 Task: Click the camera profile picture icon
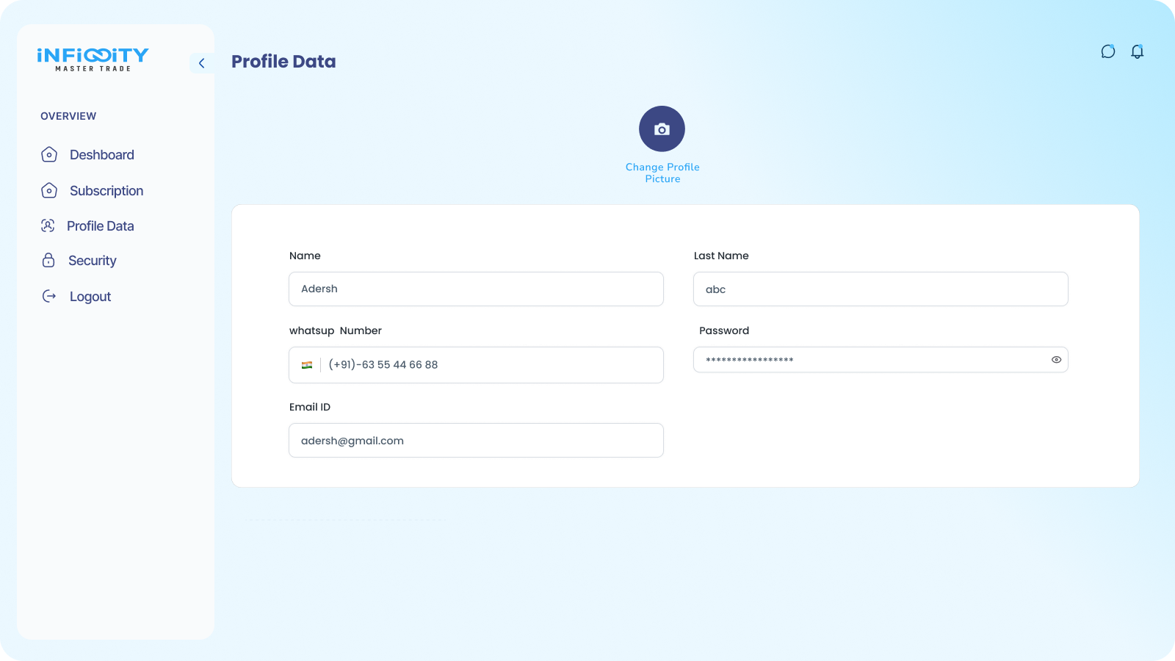click(662, 129)
